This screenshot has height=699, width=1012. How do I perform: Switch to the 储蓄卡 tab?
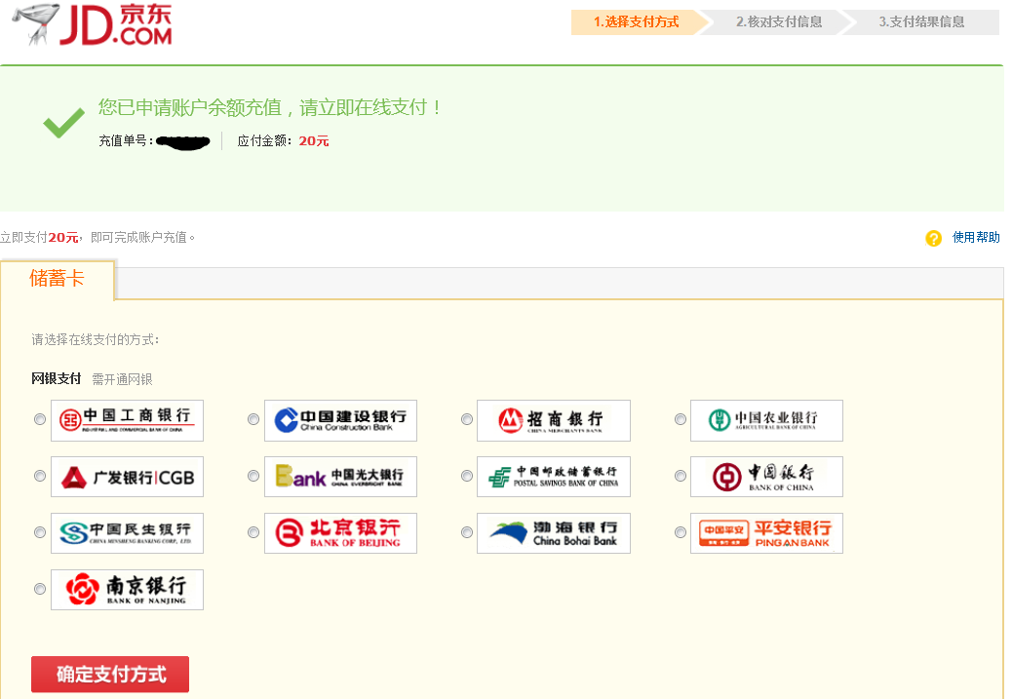point(58,279)
